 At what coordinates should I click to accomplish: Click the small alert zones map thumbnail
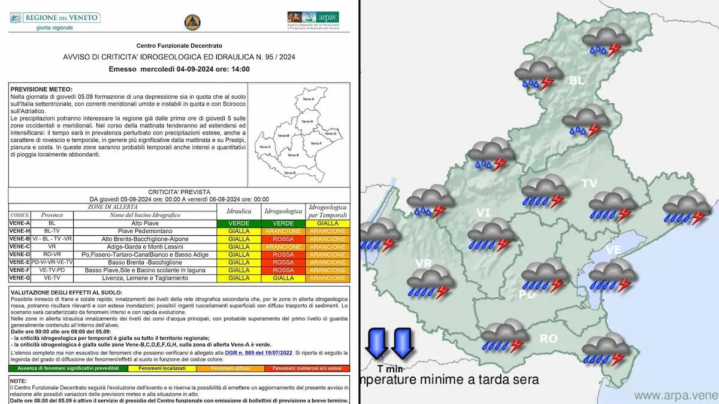(298, 134)
